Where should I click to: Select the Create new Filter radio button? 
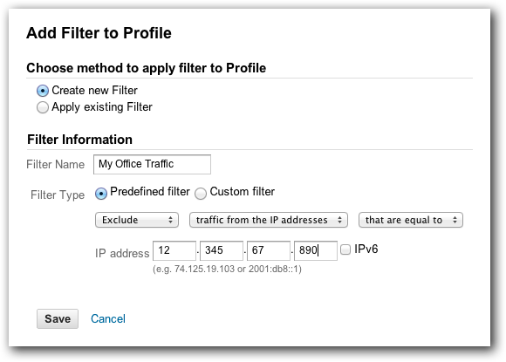tap(43, 91)
